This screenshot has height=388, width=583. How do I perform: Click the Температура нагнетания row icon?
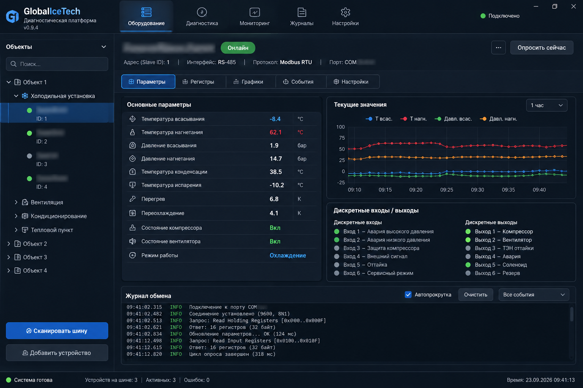click(132, 132)
